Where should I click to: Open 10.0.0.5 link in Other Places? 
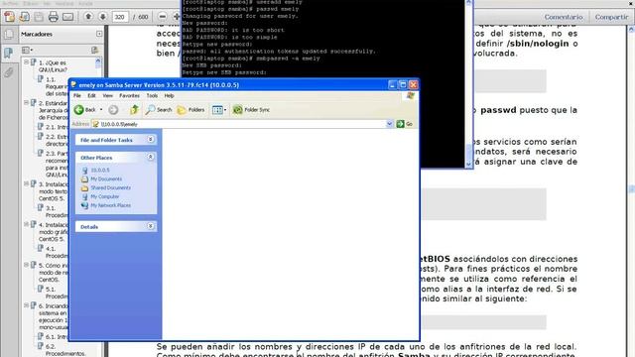[99, 171]
